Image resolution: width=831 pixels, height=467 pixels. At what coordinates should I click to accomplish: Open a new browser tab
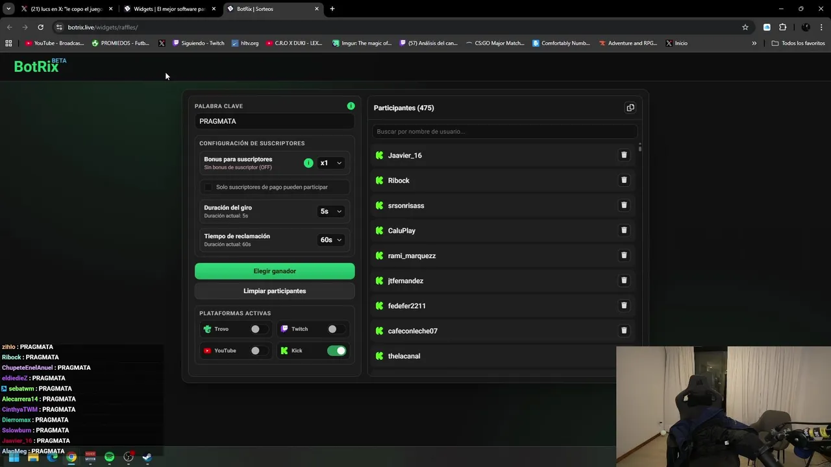click(x=332, y=9)
